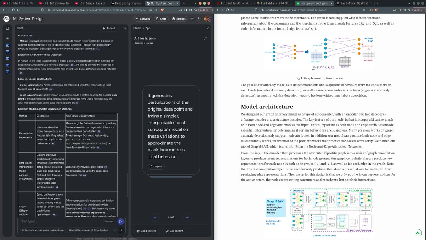Go to next flashcard arrow
This screenshot has height=240, width=426.
(x=187, y=217)
